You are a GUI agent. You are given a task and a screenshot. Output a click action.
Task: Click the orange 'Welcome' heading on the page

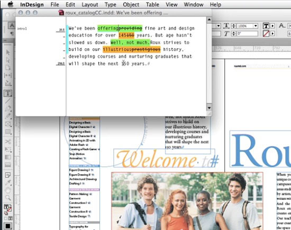pos(157,160)
